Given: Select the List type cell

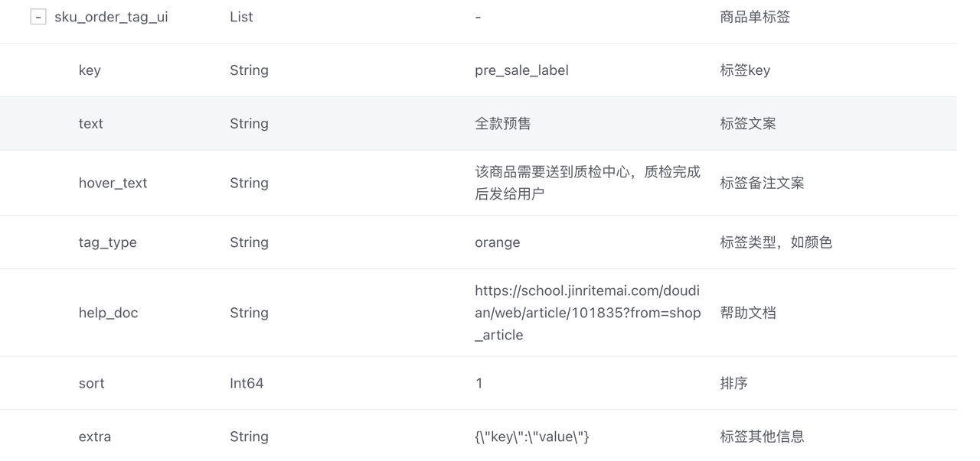Looking at the screenshot, I should point(241,17).
